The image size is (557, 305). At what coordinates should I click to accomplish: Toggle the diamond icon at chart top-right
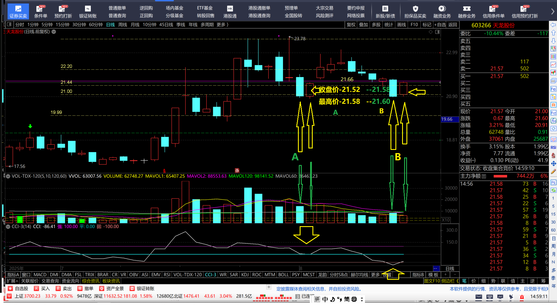coord(431,32)
